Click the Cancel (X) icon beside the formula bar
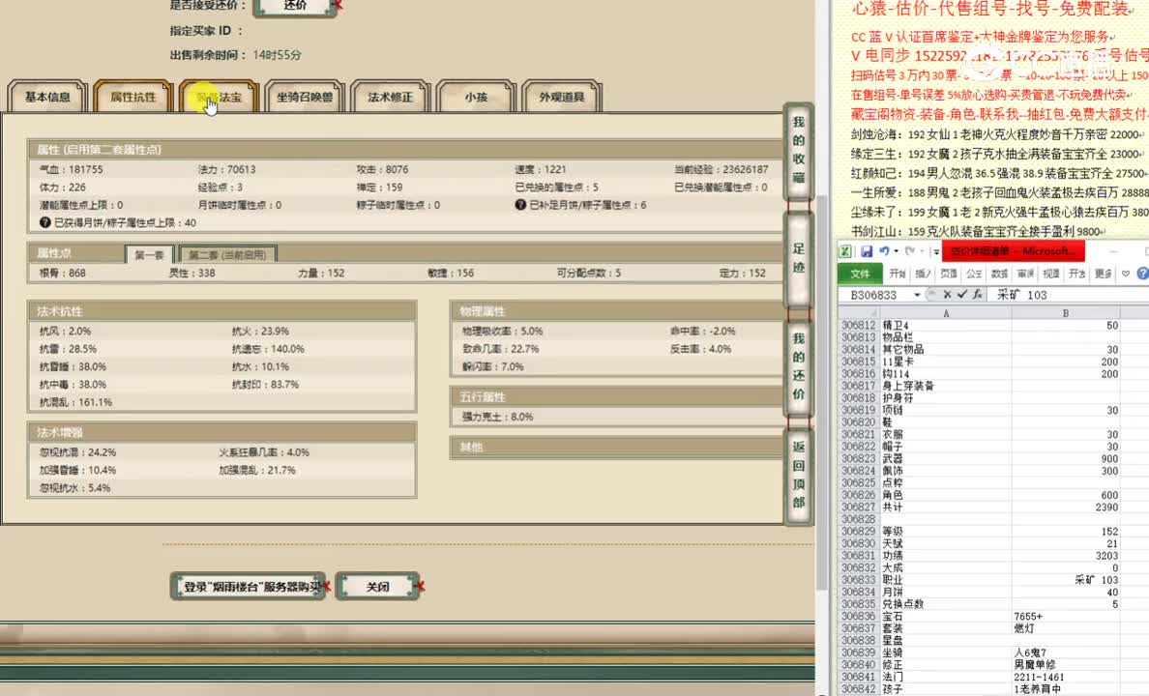This screenshot has width=1149, height=696. click(x=947, y=292)
